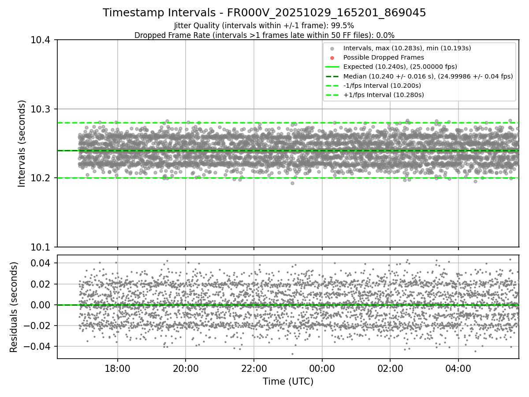
Task: Click x-axis tick label '00:00'
Action: pyautogui.click(x=322, y=368)
